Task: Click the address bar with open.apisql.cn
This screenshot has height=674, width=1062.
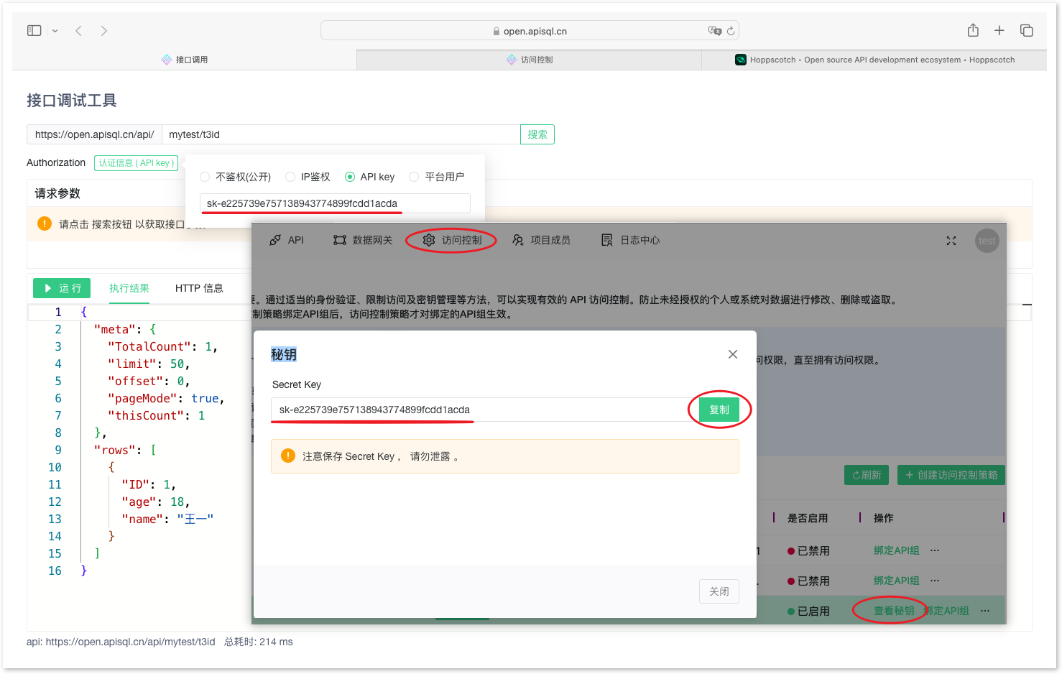Action: click(530, 31)
